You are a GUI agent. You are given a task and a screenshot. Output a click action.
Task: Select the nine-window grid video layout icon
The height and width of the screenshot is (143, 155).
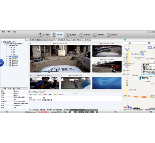pyautogui.click(x=43, y=40)
